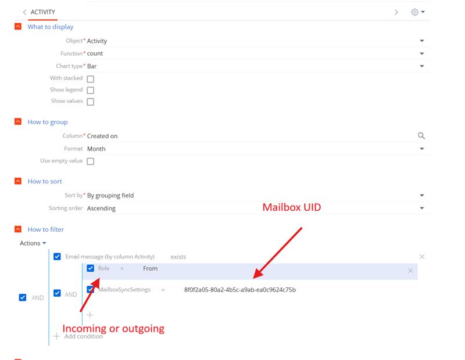This screenshot has width=465, height=360.
Task: Collapse the What to display section
Action: pos(18,27)
